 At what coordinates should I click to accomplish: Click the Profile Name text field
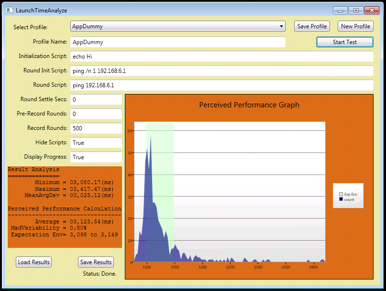[177, 42]
